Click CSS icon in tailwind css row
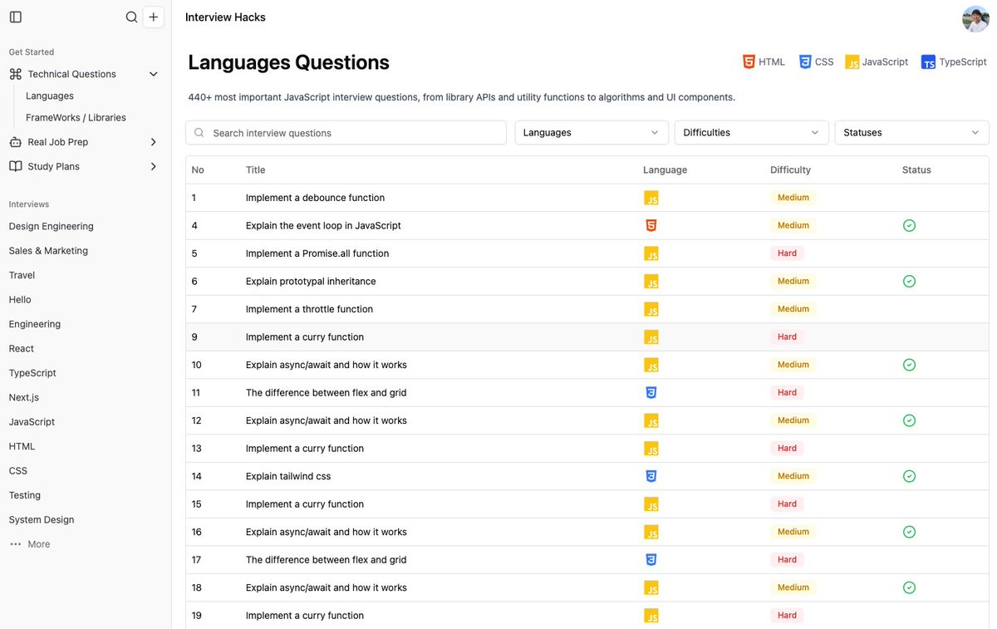Screen dimensions: 997x629 [651, 476]
